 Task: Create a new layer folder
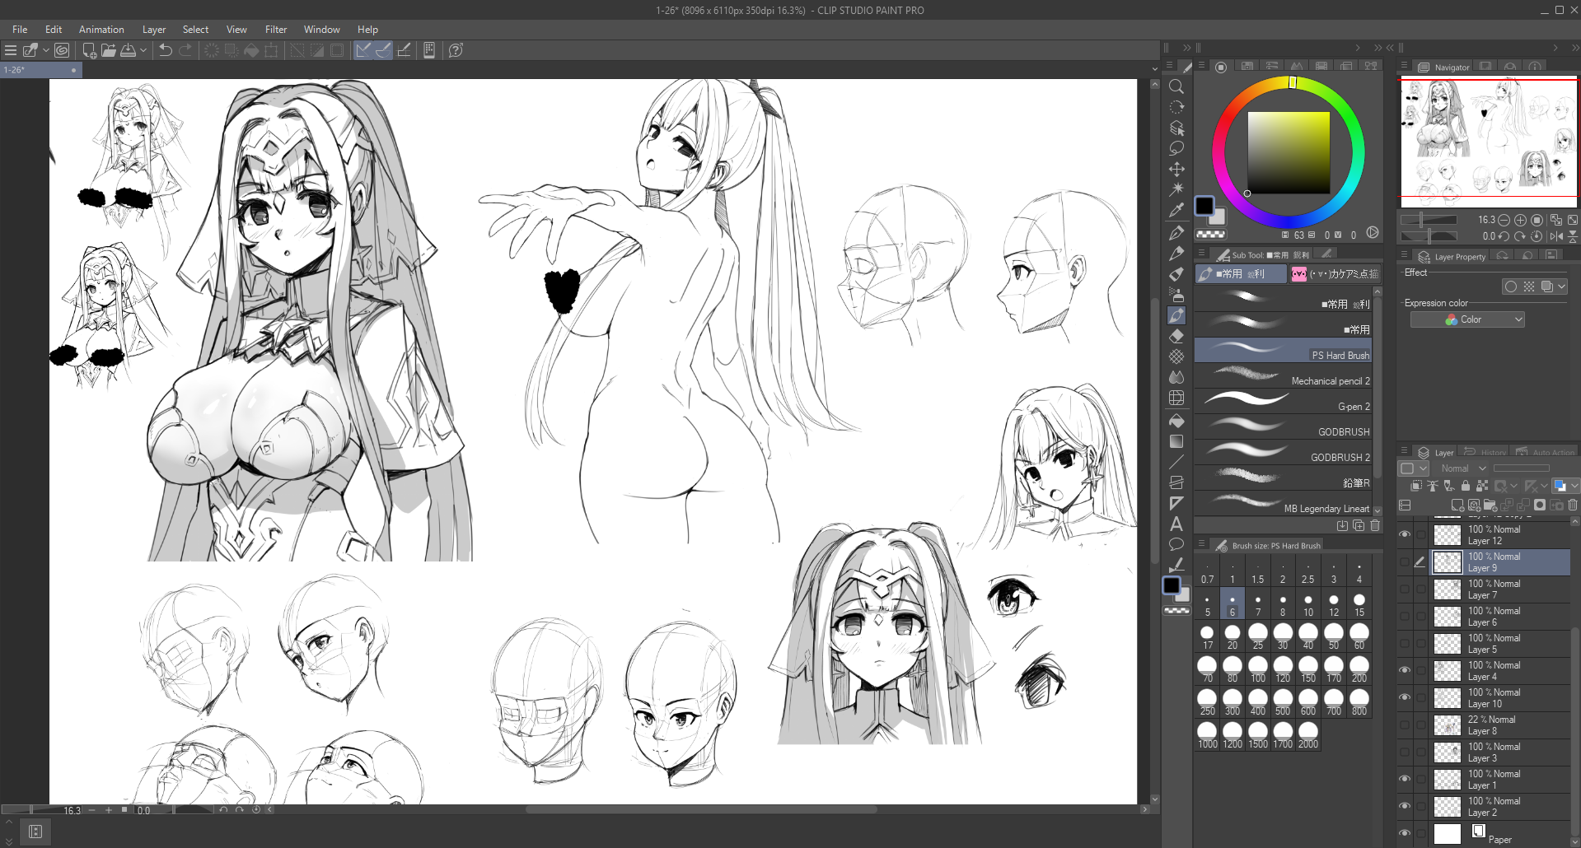[x=1490, y=505]
